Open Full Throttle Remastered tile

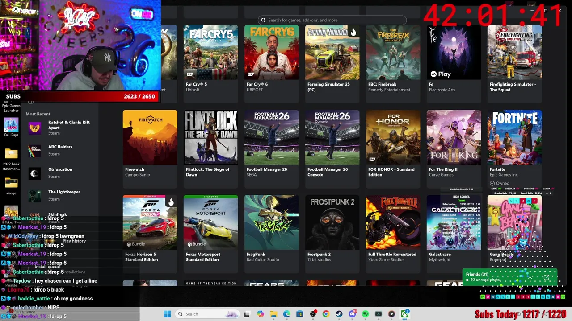pyautogui.click(x=393, y=234)
